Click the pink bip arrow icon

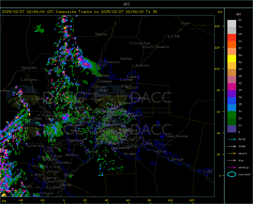coord(232,160)
